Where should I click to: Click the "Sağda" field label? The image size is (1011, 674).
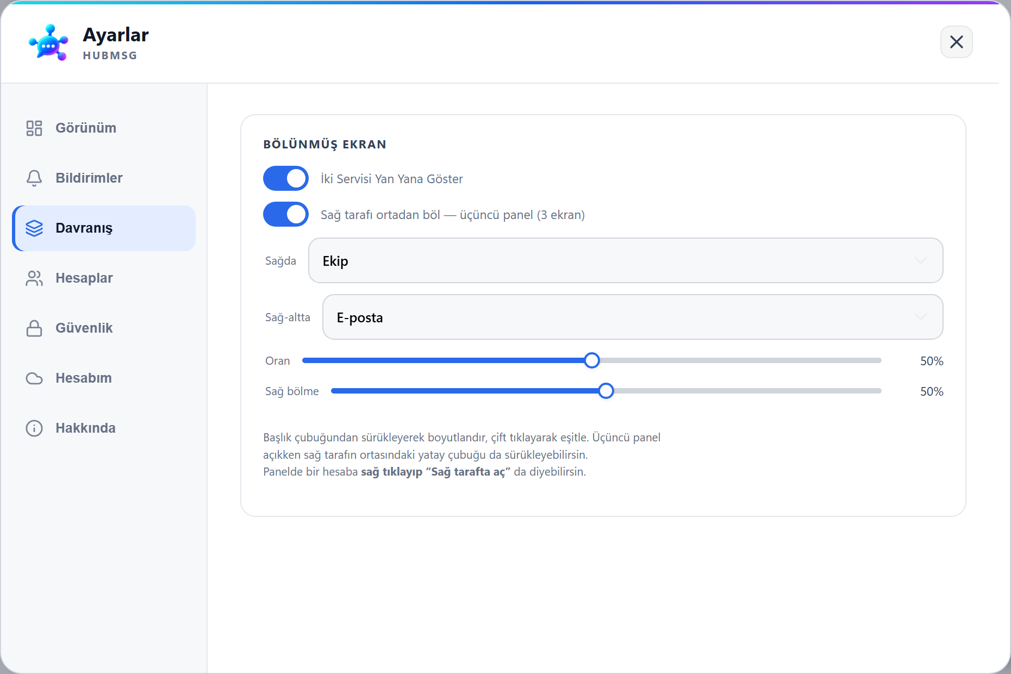(x=280, y=261)
